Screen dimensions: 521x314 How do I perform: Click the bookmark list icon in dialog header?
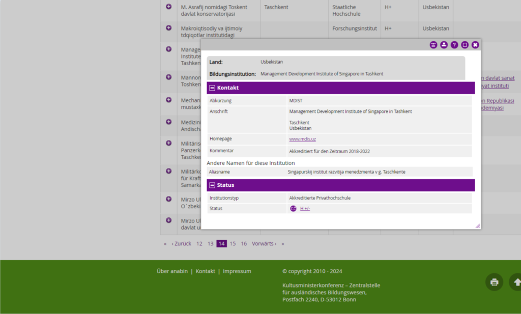[433, 45]
